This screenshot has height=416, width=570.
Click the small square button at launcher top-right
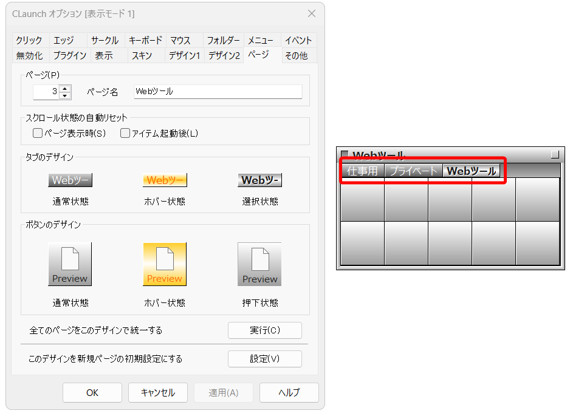pos(554,155)
